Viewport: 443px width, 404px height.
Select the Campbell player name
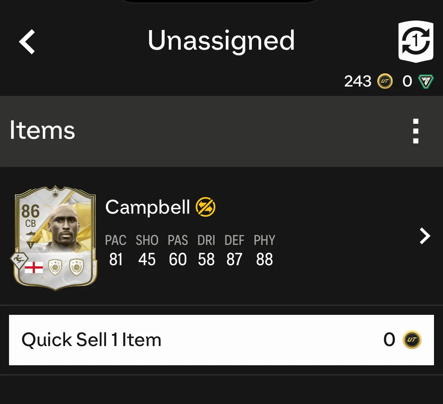tap(148, 207)
